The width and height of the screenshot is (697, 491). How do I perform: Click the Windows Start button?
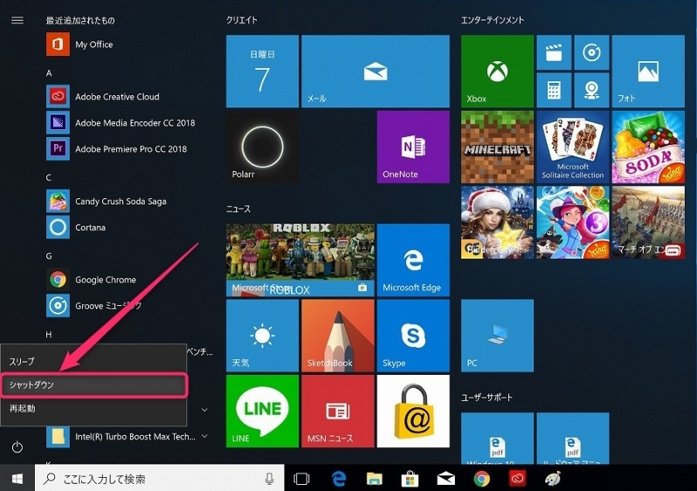(x=17, y=479)
